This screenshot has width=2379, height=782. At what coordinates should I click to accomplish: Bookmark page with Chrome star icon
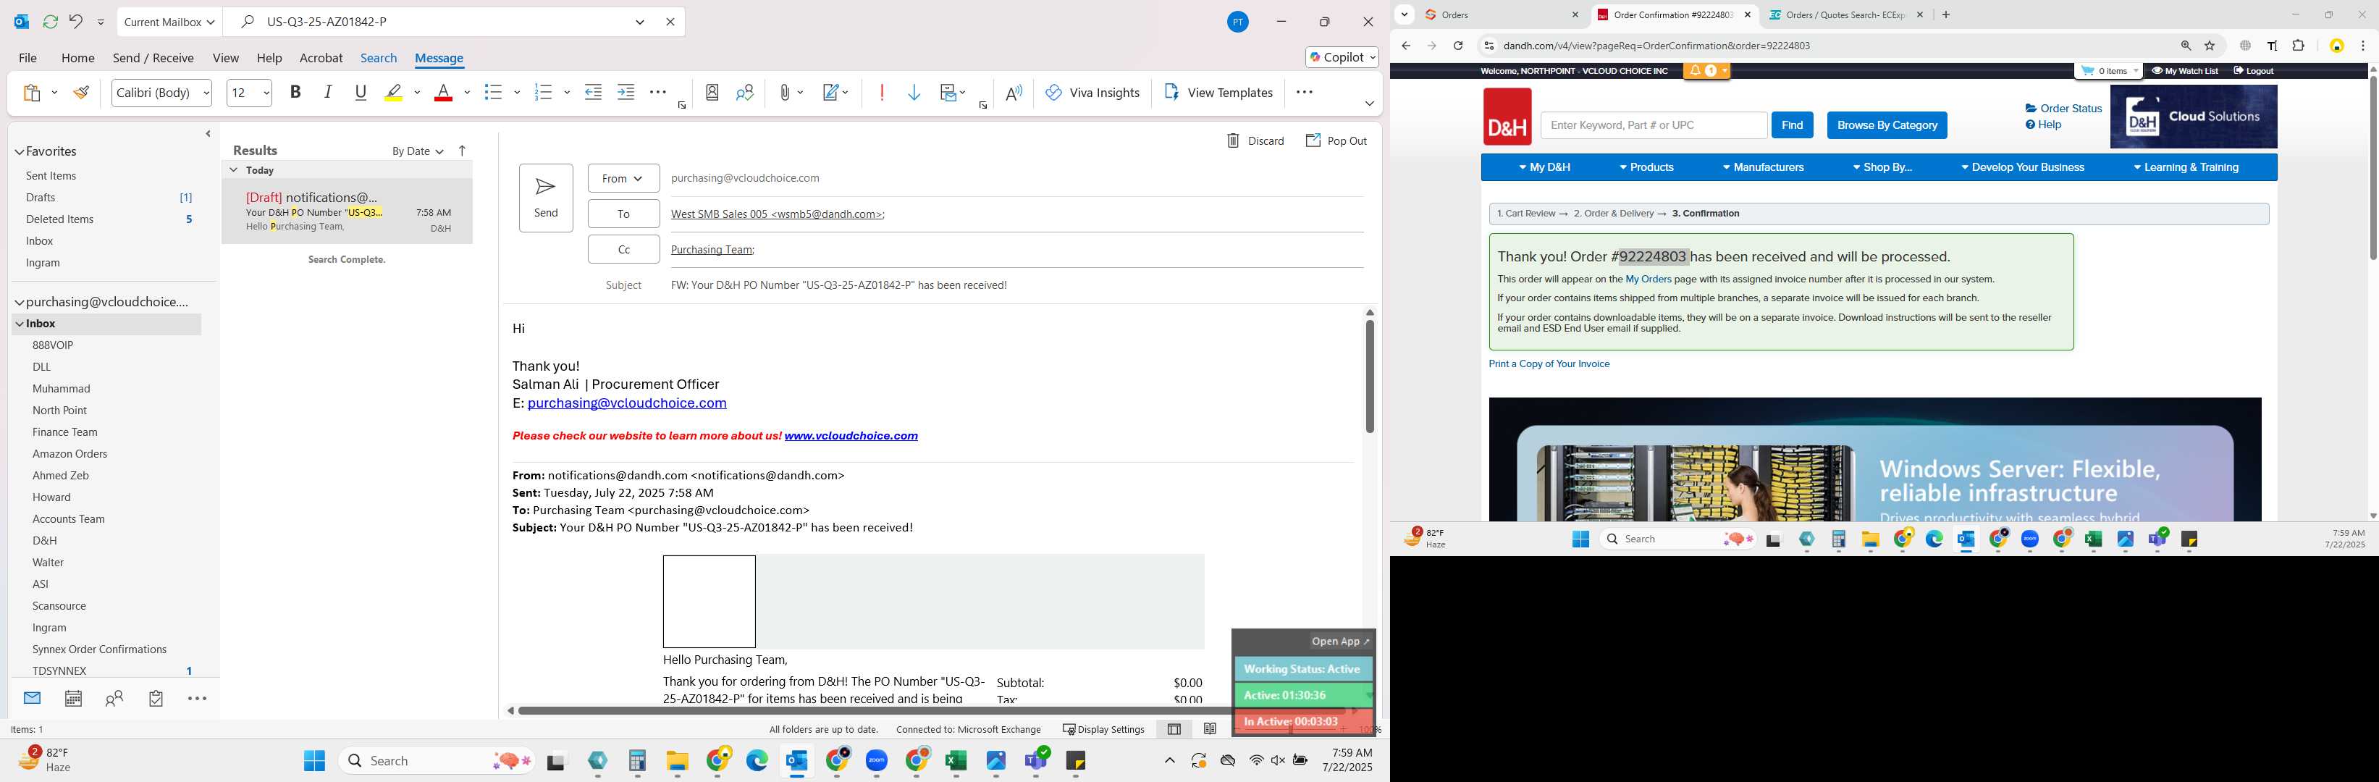click(2210, 45)
